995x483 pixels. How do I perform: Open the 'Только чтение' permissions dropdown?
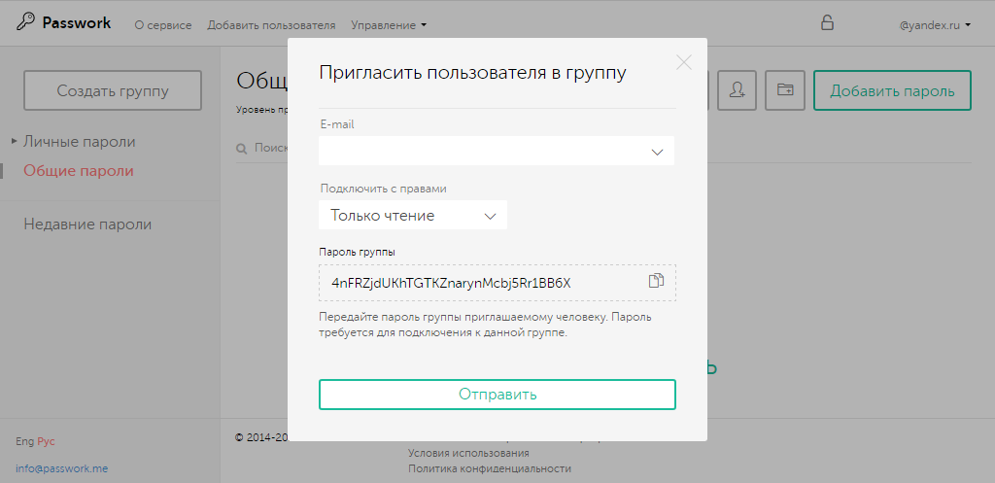[412, 215]
